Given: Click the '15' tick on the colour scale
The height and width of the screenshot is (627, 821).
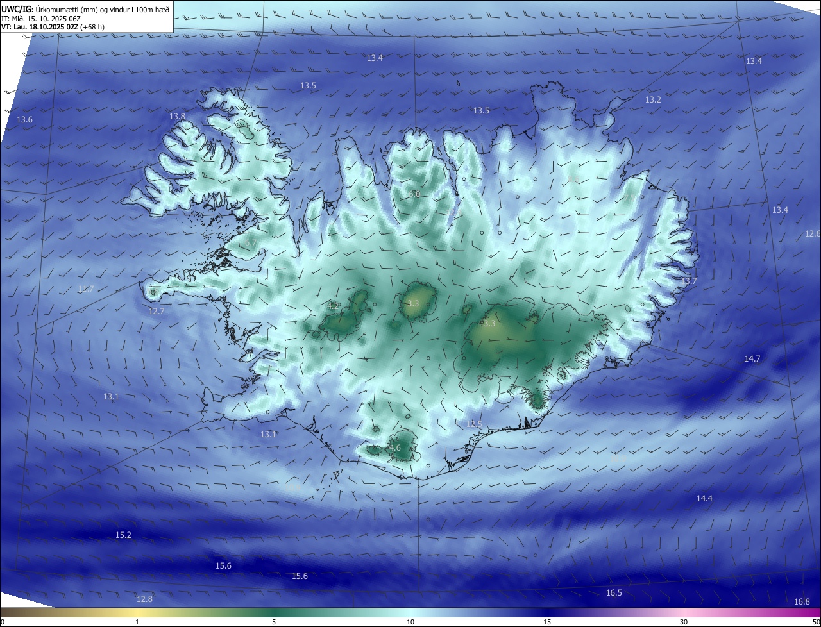Looking at the screenshot, I should [x=547, y=622].
